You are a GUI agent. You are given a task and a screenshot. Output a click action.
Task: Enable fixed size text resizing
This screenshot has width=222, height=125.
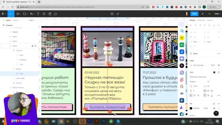(212, 91)
